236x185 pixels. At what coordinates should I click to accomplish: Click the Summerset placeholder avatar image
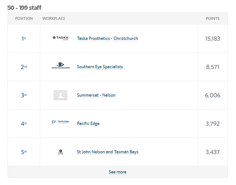[x=61, y=95]
